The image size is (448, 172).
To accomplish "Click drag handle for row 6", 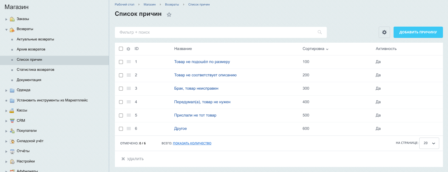I will tap(129, 129).
